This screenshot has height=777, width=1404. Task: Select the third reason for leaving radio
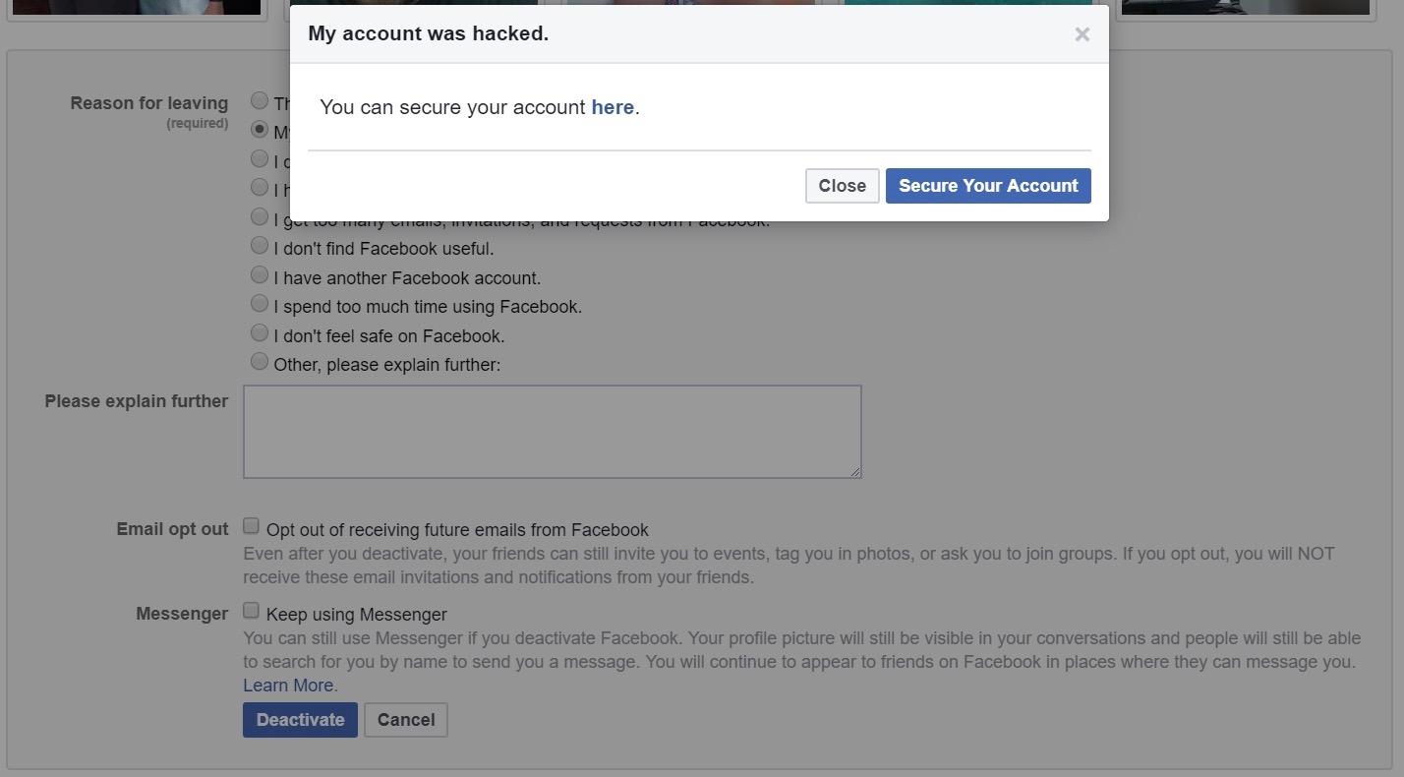click(x=260, y=158)
